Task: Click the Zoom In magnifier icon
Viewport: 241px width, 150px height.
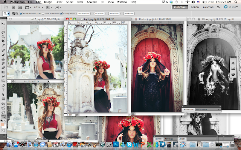Action: click(13, 13)
